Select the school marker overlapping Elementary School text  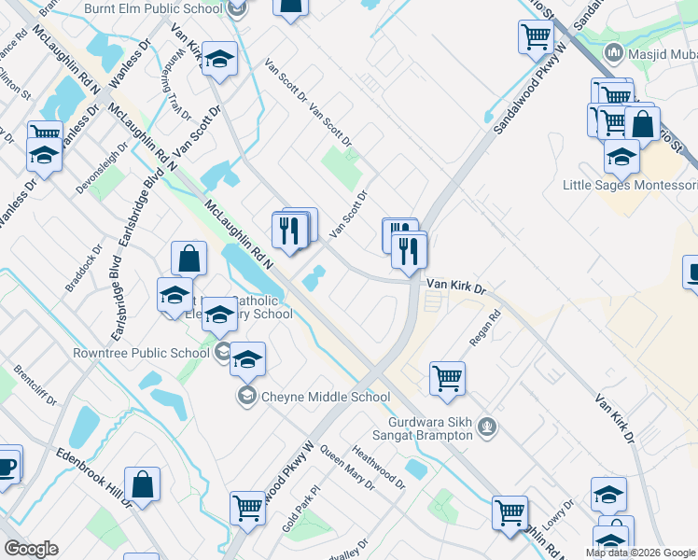(x=219, y=316)
